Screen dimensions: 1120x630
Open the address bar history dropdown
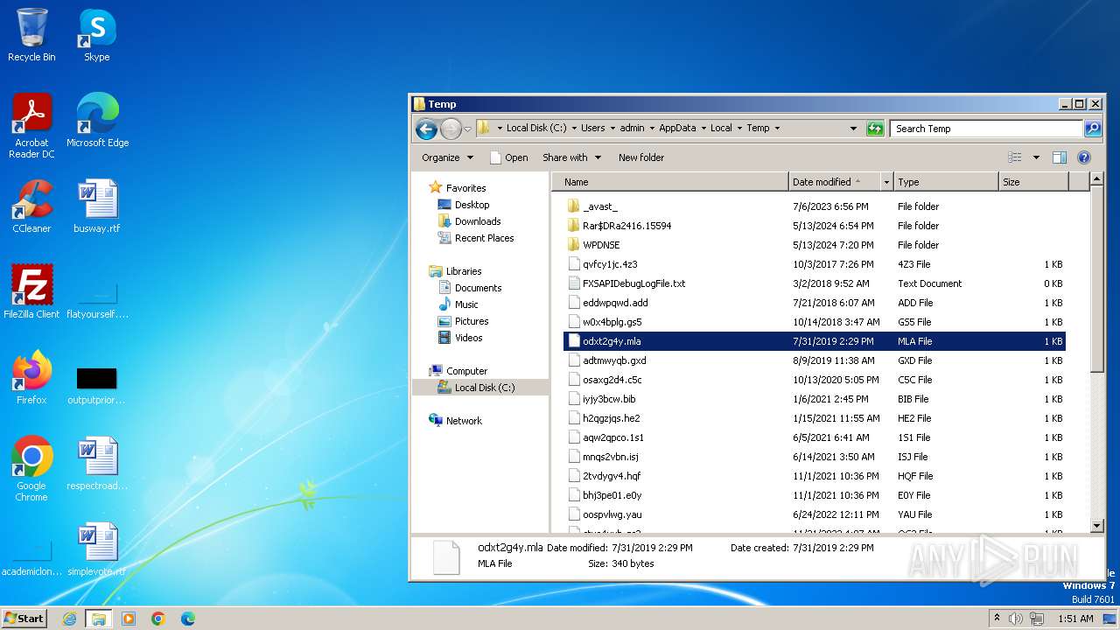click(x=853, y=129)
